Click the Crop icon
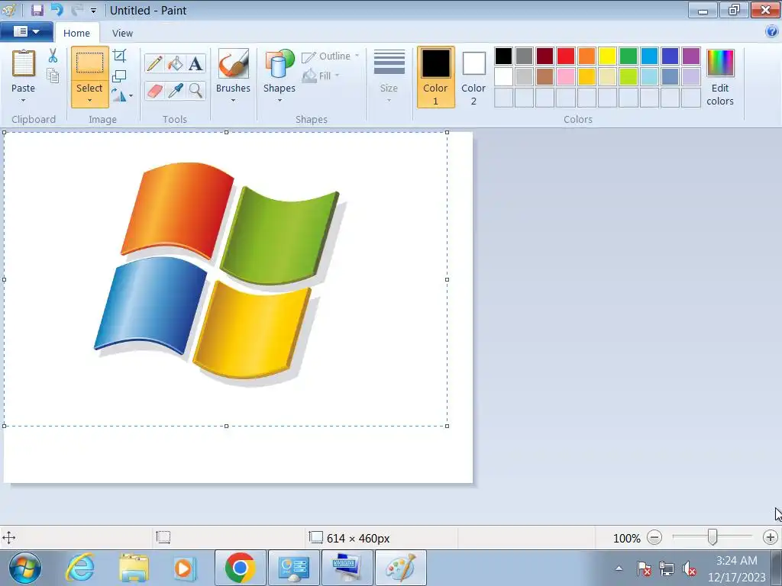 click(120, 56)
